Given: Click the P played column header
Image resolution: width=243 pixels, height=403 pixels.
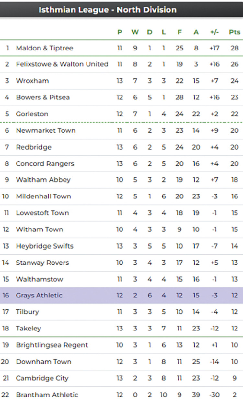Looking at the screenshot, I should click(120, 32).
